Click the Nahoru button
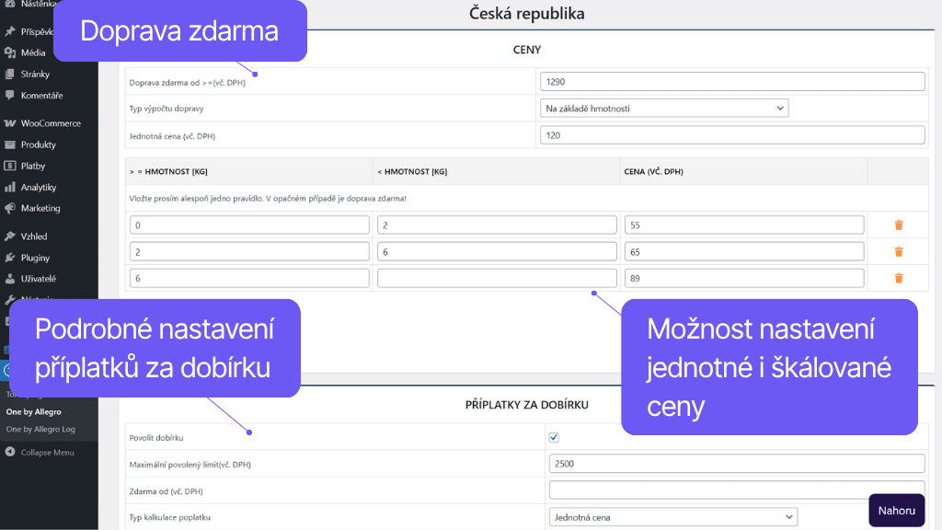 click(896, 510)
